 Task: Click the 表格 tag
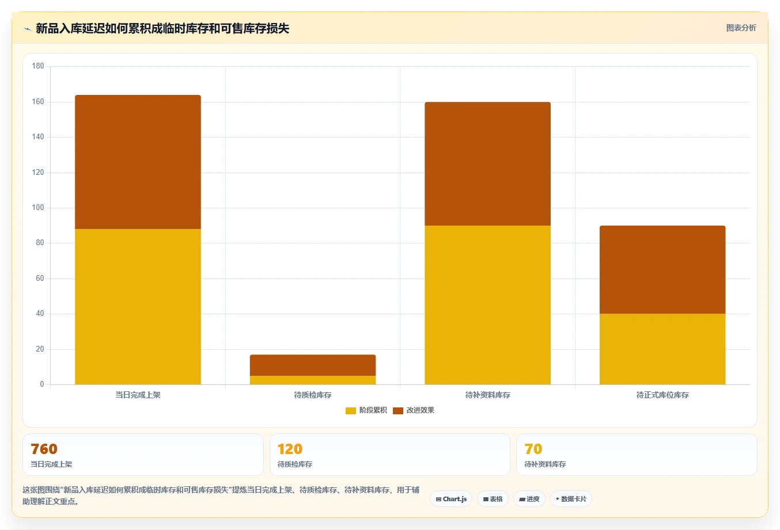pyautogui.click(x=493, y=499)
